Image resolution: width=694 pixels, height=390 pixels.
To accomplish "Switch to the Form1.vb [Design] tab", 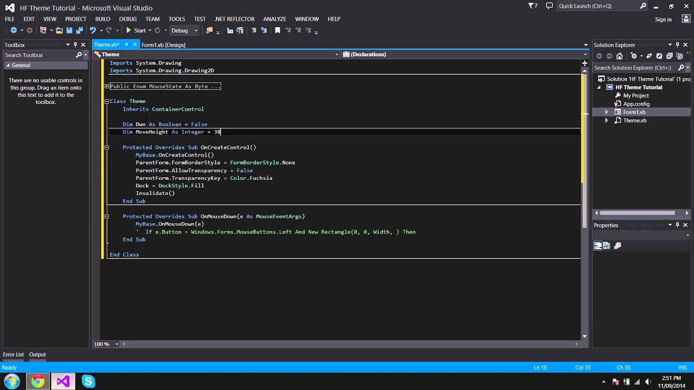I will point(163,45).
